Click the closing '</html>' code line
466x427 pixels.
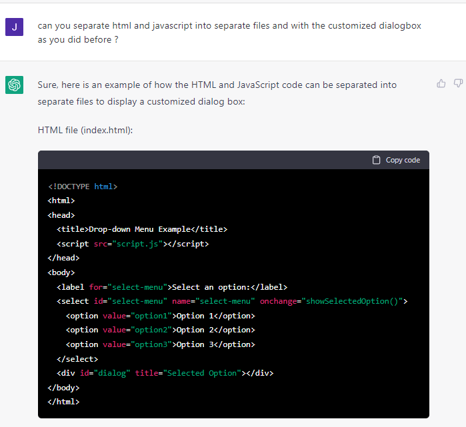[x=63, y=402]
